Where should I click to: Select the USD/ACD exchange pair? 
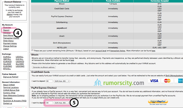tap(20, 62)
